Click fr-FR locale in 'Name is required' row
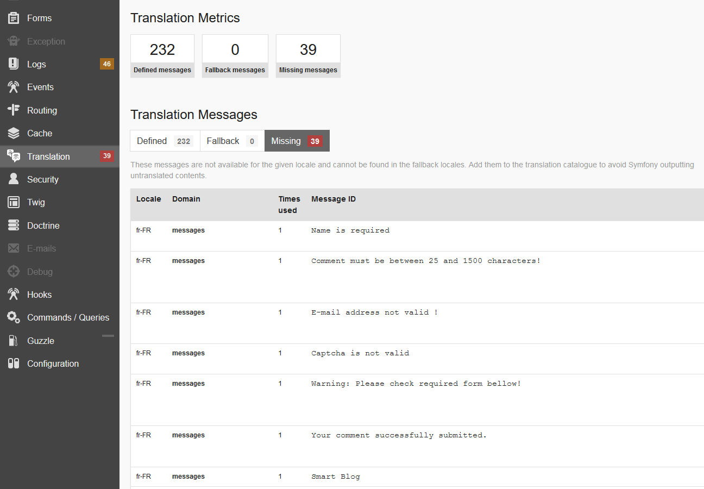The image size is (704, 489). [143, 230]
